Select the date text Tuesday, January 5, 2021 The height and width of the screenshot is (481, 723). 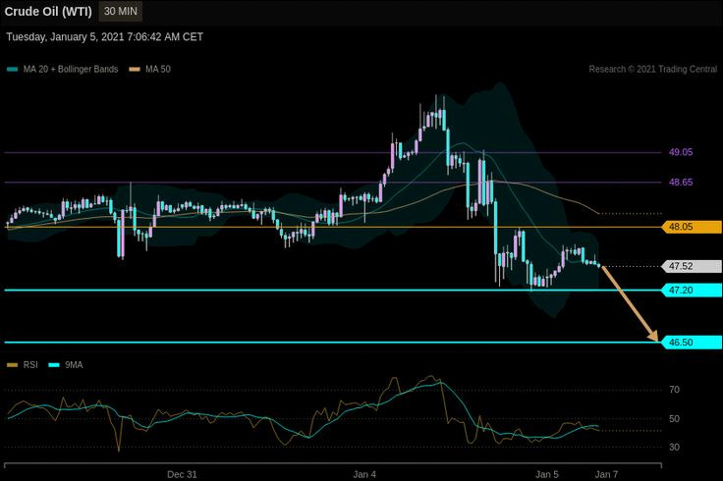(x=65, y=37)
